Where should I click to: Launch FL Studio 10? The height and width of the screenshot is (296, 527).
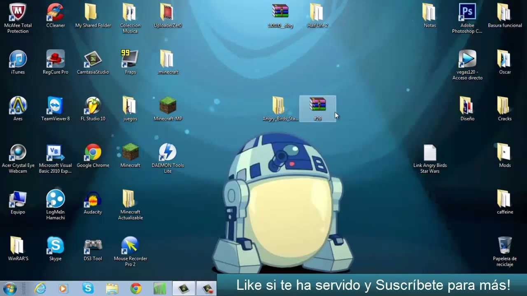[93, 109]
